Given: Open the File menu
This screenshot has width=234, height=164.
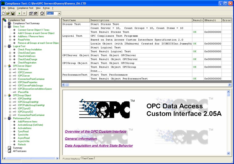Looking at the screenshot, I should click(x=4, y=8).
